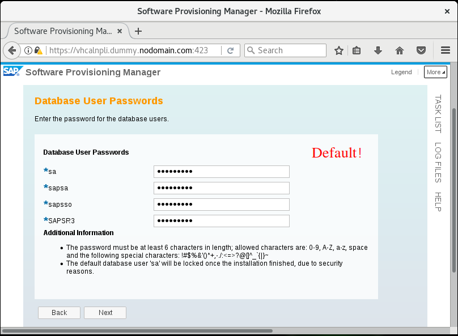
Task: Click 'Enter the password for the database users.' text
Action: point(101,119)
